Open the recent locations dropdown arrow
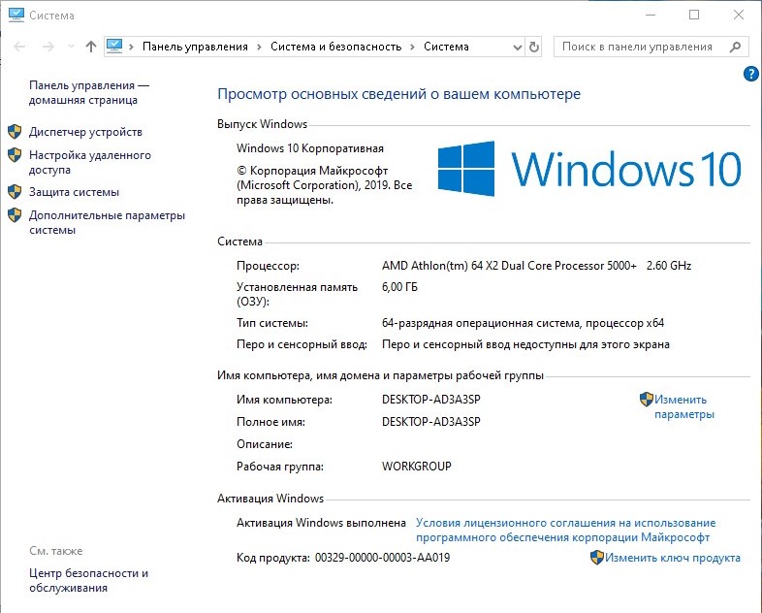 click(x=71, y=47)
